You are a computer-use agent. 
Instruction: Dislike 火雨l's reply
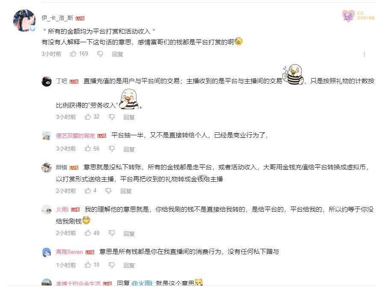pos(112,233)
